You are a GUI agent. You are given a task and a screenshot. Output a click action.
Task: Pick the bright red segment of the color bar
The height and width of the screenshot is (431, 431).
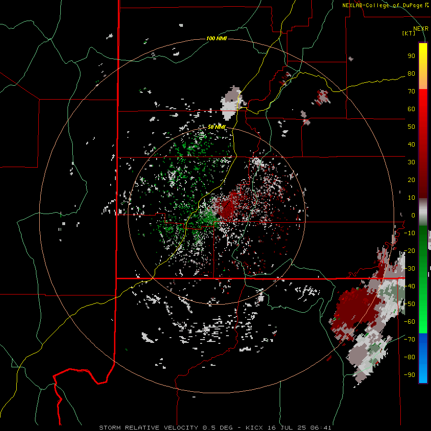(423, 100)
